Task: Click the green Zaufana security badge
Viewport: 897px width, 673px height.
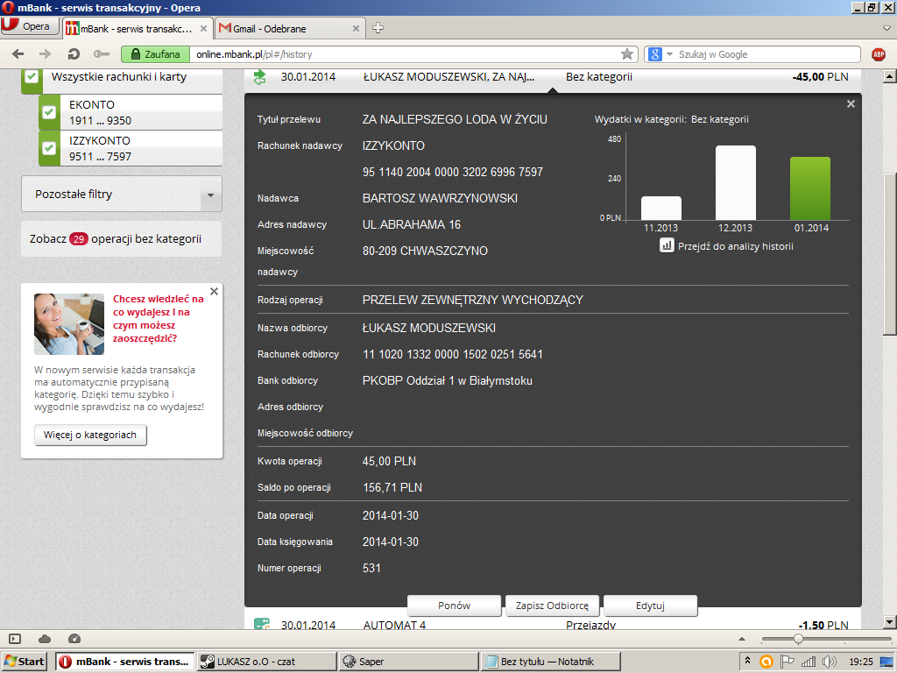Action: (155, 54)
